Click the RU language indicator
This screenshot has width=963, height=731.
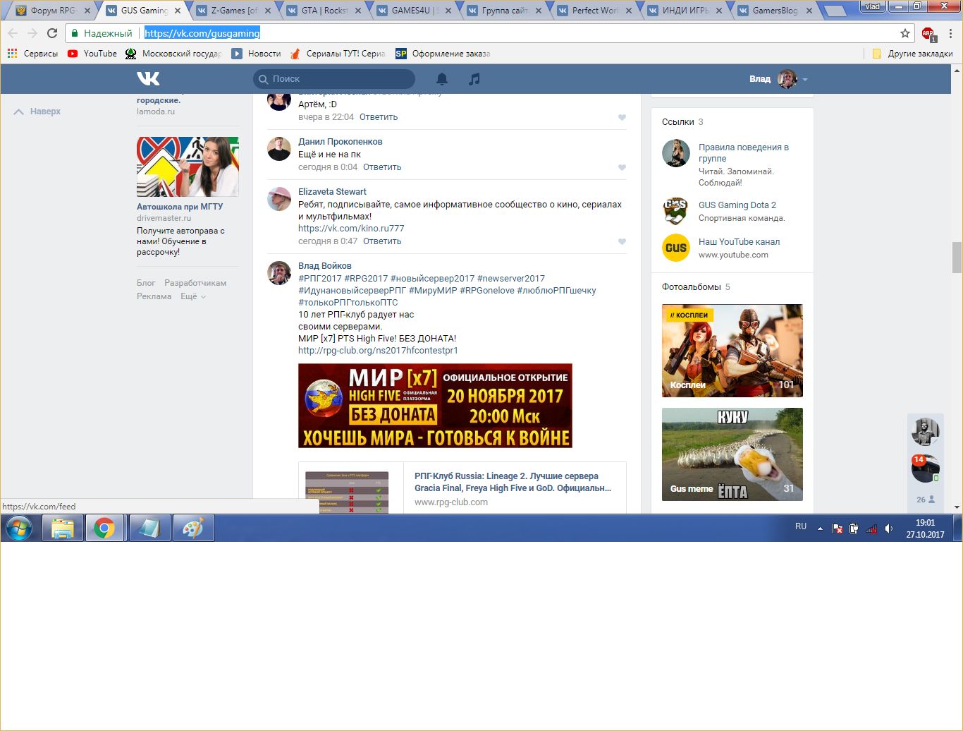coord(801,526)
